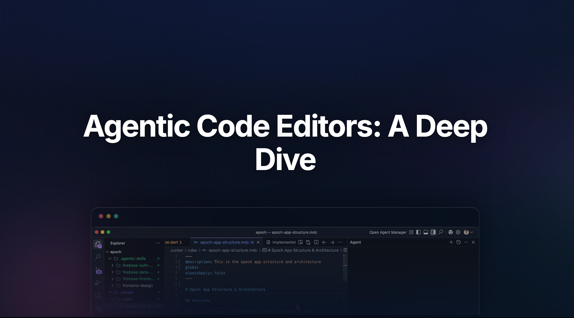Image resolution: width=574 pixels, height=318 pixels.
Task: Navigate forward with the right arrow
Action: pyautogui.click(x=332, y=242)
